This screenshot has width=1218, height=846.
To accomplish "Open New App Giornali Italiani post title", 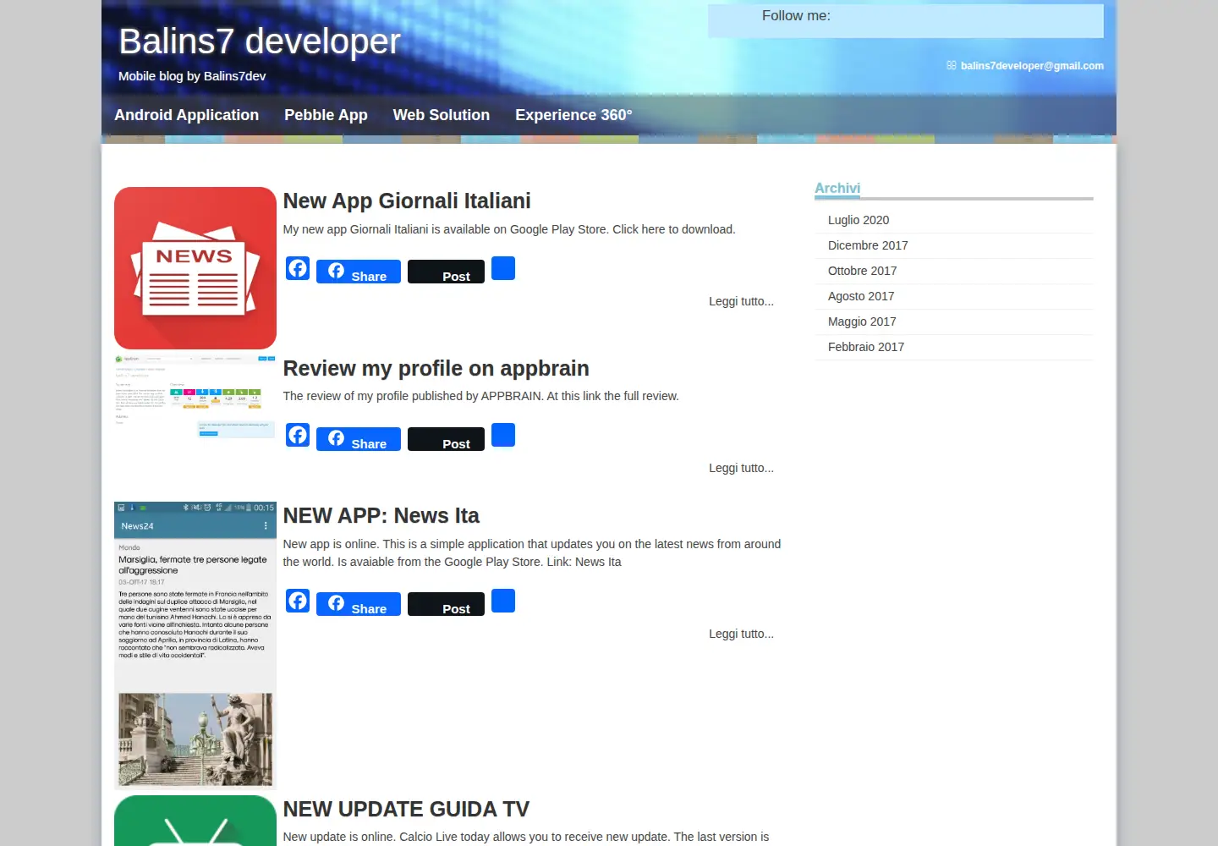I will tap(407, 201).
